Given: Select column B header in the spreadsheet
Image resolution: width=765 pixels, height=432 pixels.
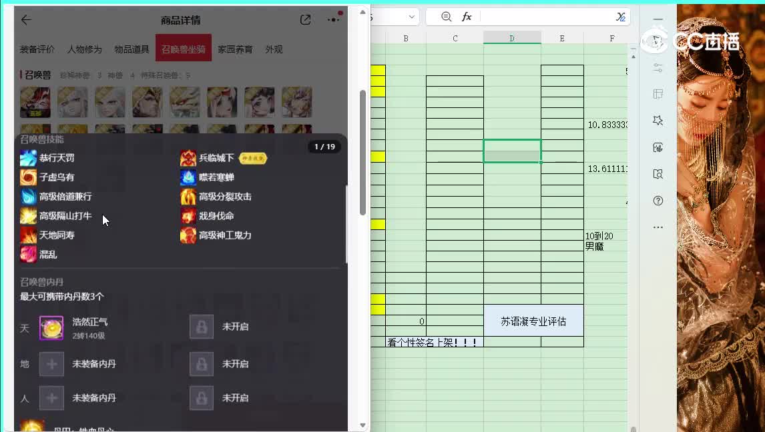Looking at the screenshot, I should pyautogui.click(x=406, y=38).
